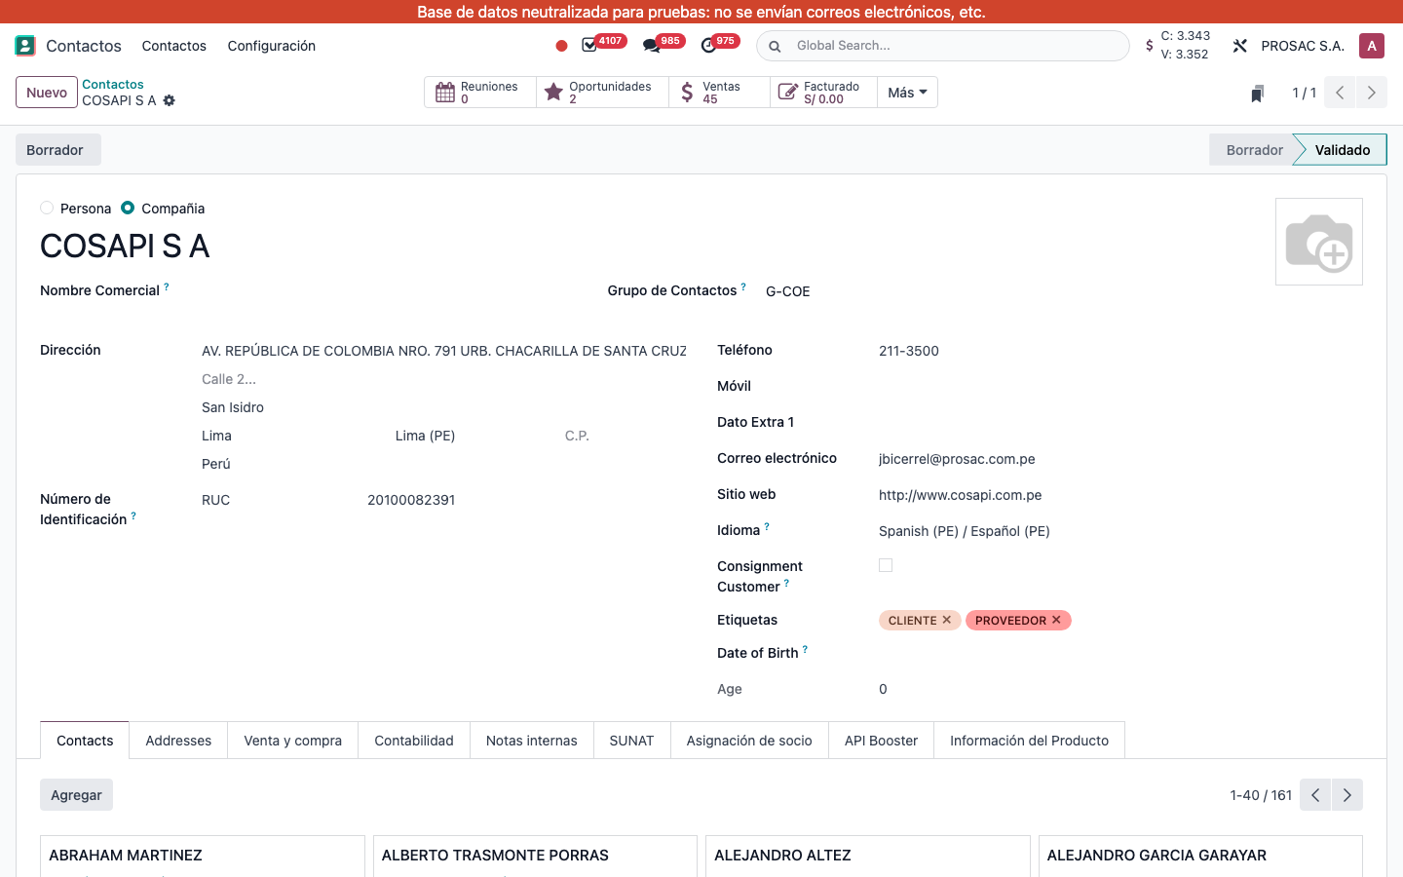Edit RUC number 20100082391

(x=526, y=500)
